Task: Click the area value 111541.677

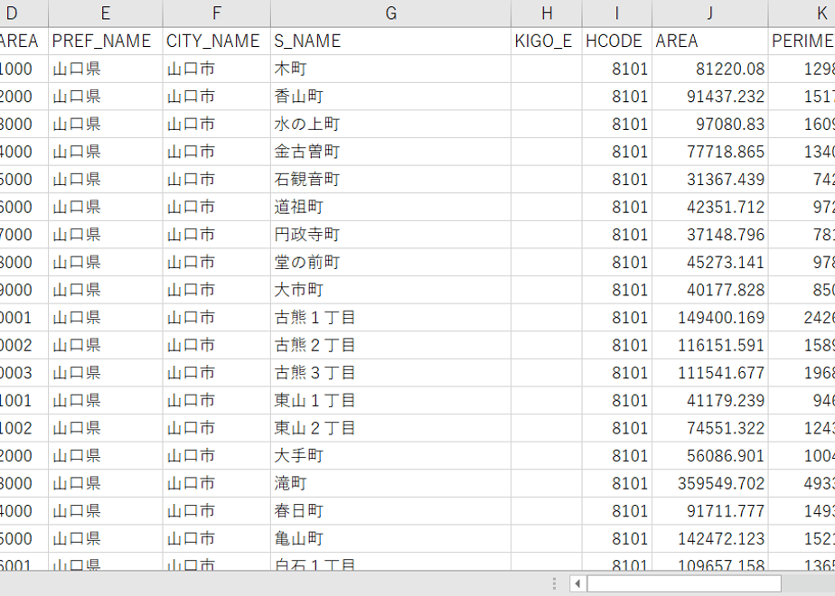Action: pos(710,373)
